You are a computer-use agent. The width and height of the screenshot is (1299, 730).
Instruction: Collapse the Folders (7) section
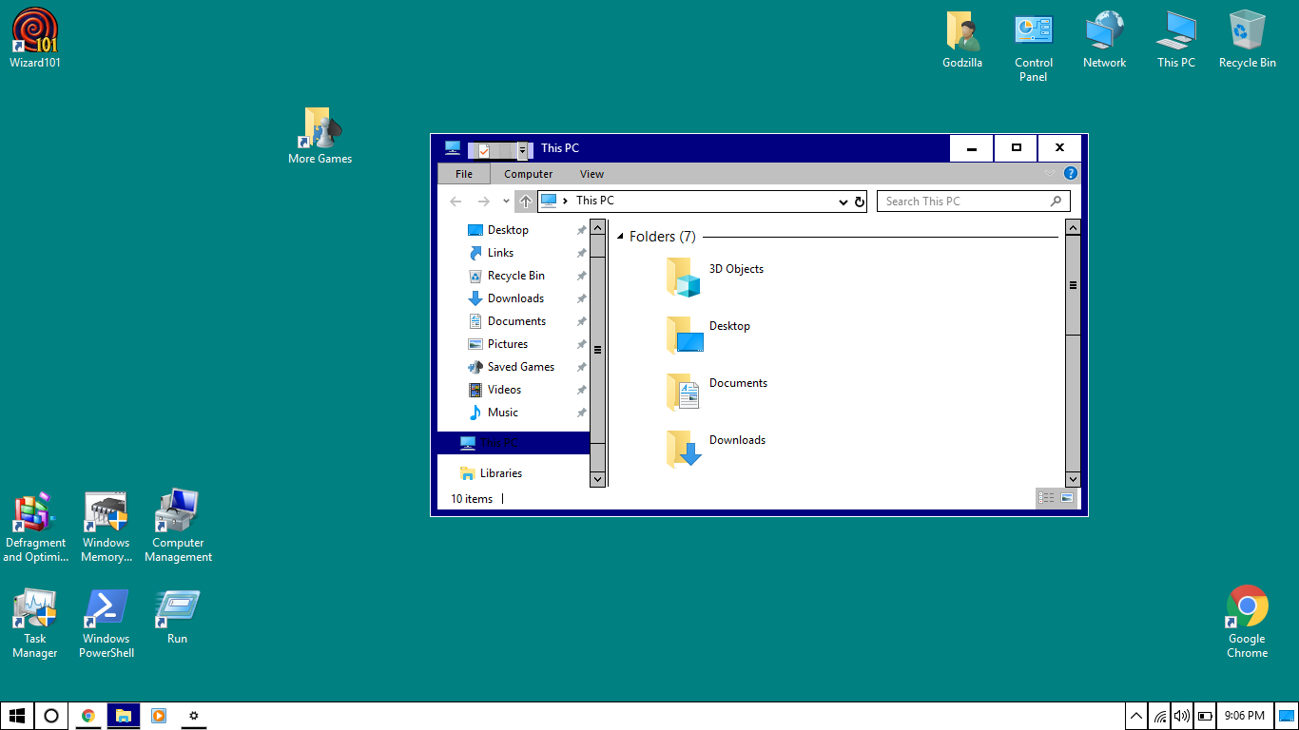coord(621,236)
